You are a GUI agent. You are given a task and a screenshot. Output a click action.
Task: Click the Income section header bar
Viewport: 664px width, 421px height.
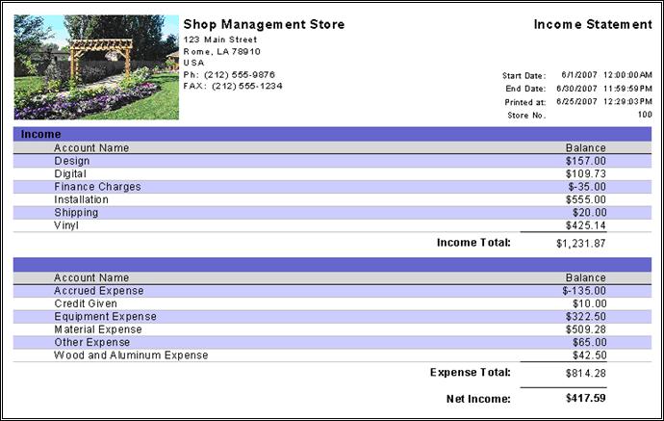coord(332,134)
